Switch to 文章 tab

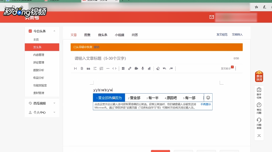(x=74, y=35)
